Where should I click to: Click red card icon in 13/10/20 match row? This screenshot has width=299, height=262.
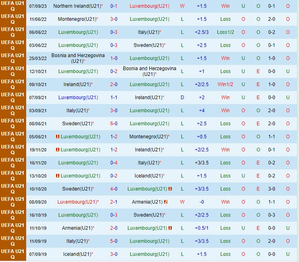point(58,176)
